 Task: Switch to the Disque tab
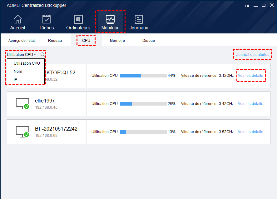[148, 41]
